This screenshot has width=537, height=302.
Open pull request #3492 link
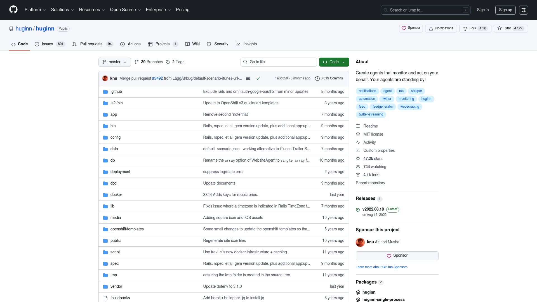coord(157,79)
